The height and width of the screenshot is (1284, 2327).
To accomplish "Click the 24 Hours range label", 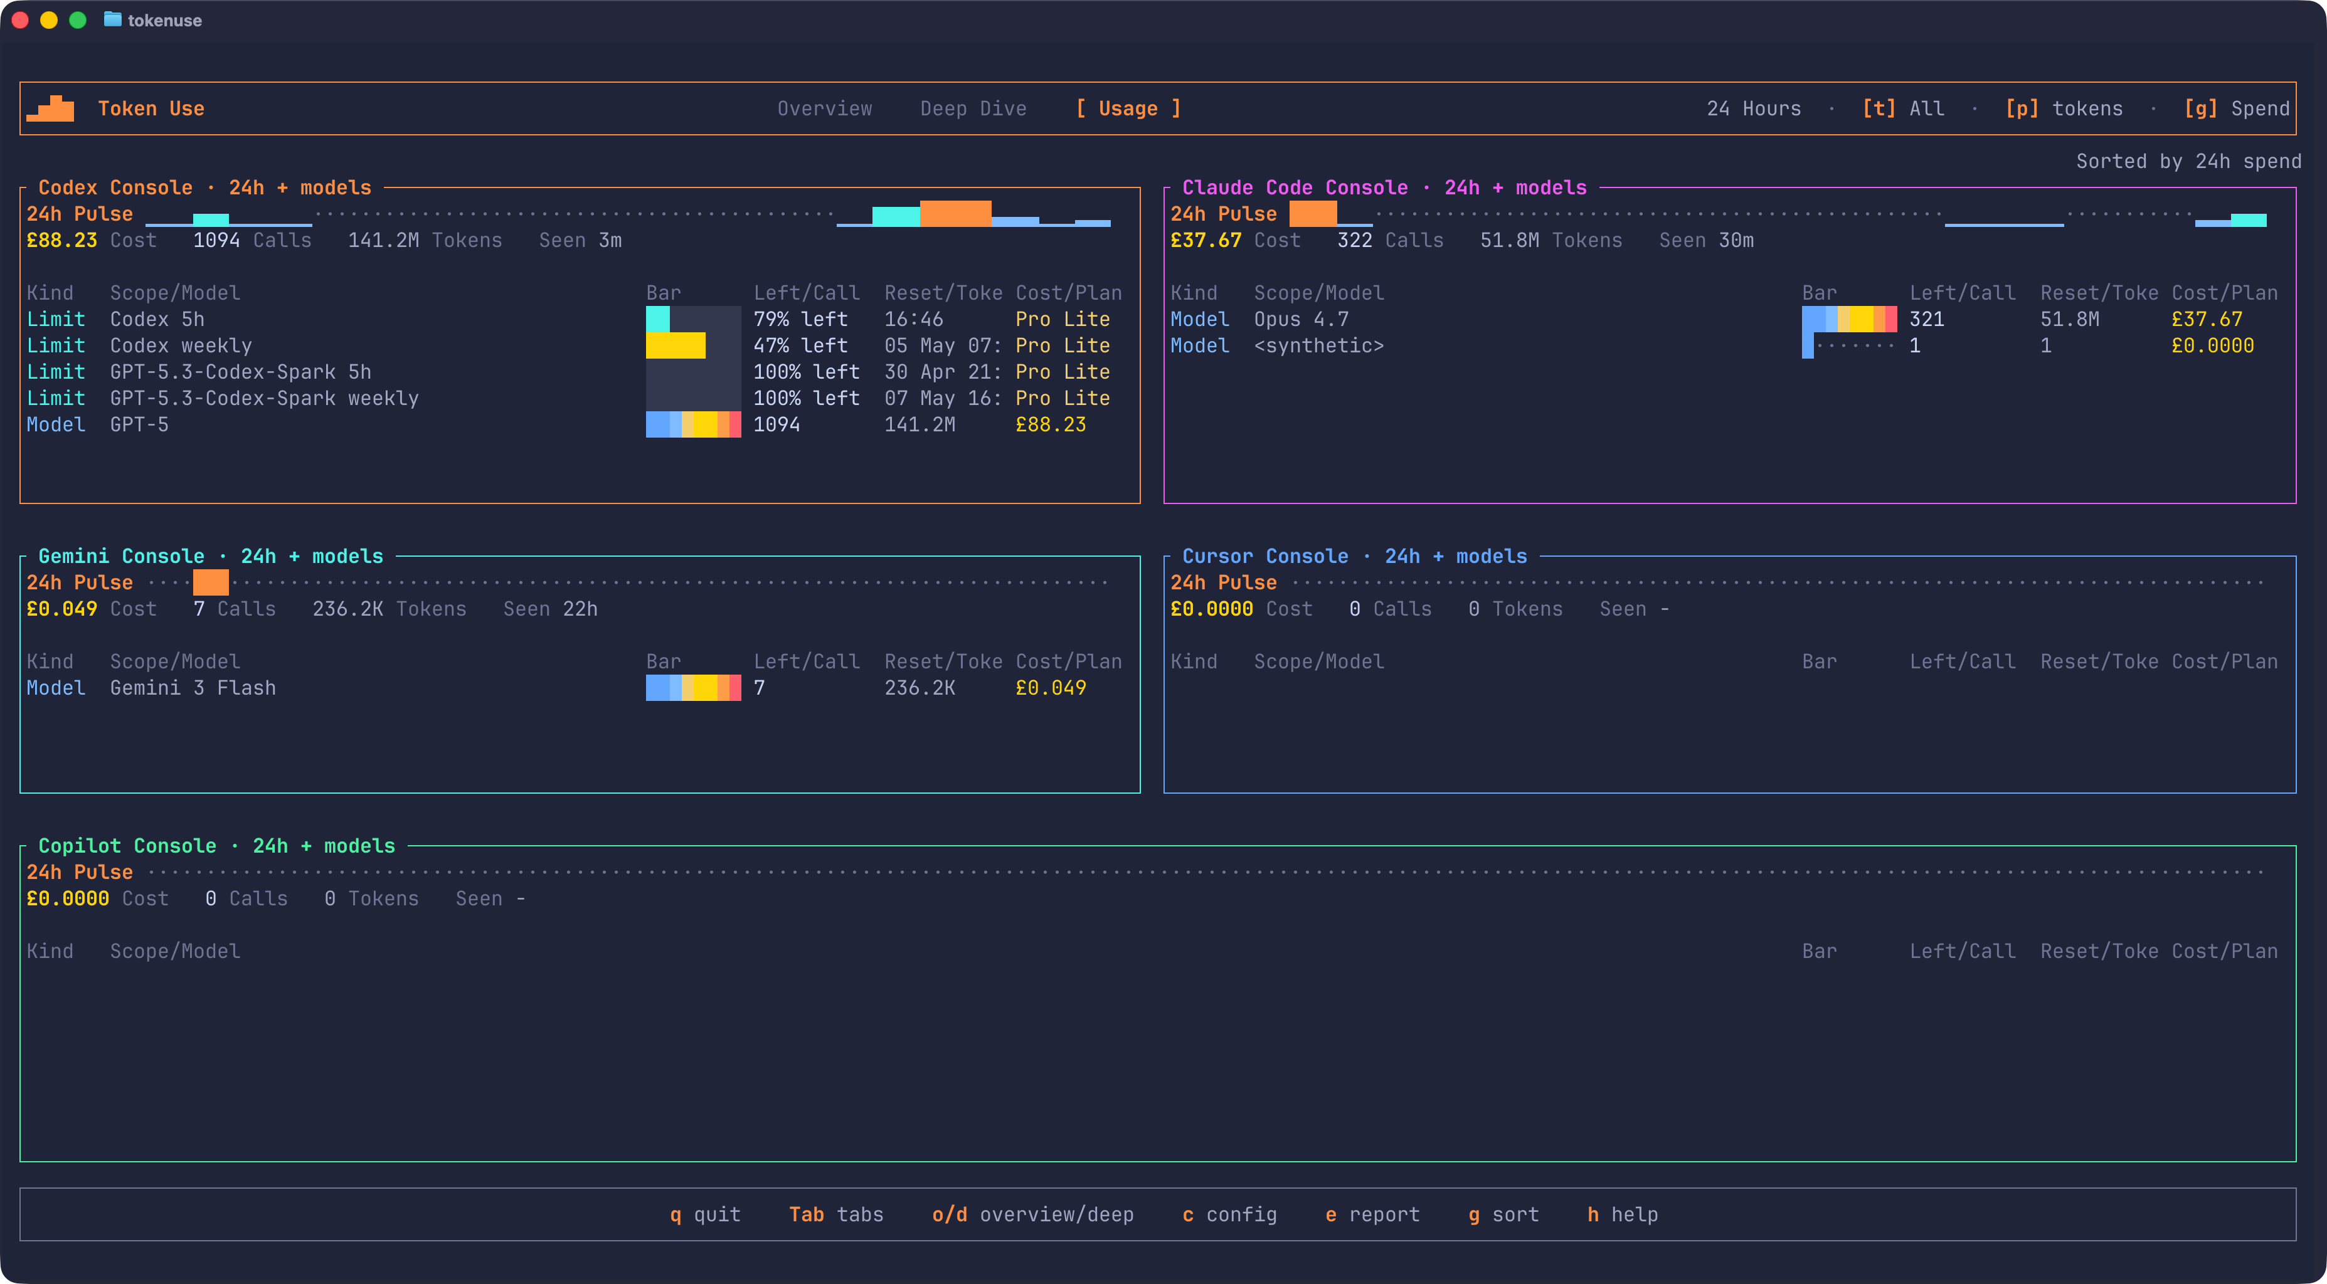I will 1753,108.
